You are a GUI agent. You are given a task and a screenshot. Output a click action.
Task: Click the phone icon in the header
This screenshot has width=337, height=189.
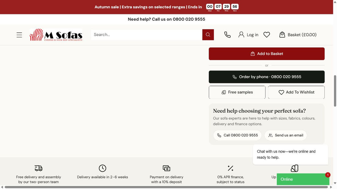(x=227, y=35)
